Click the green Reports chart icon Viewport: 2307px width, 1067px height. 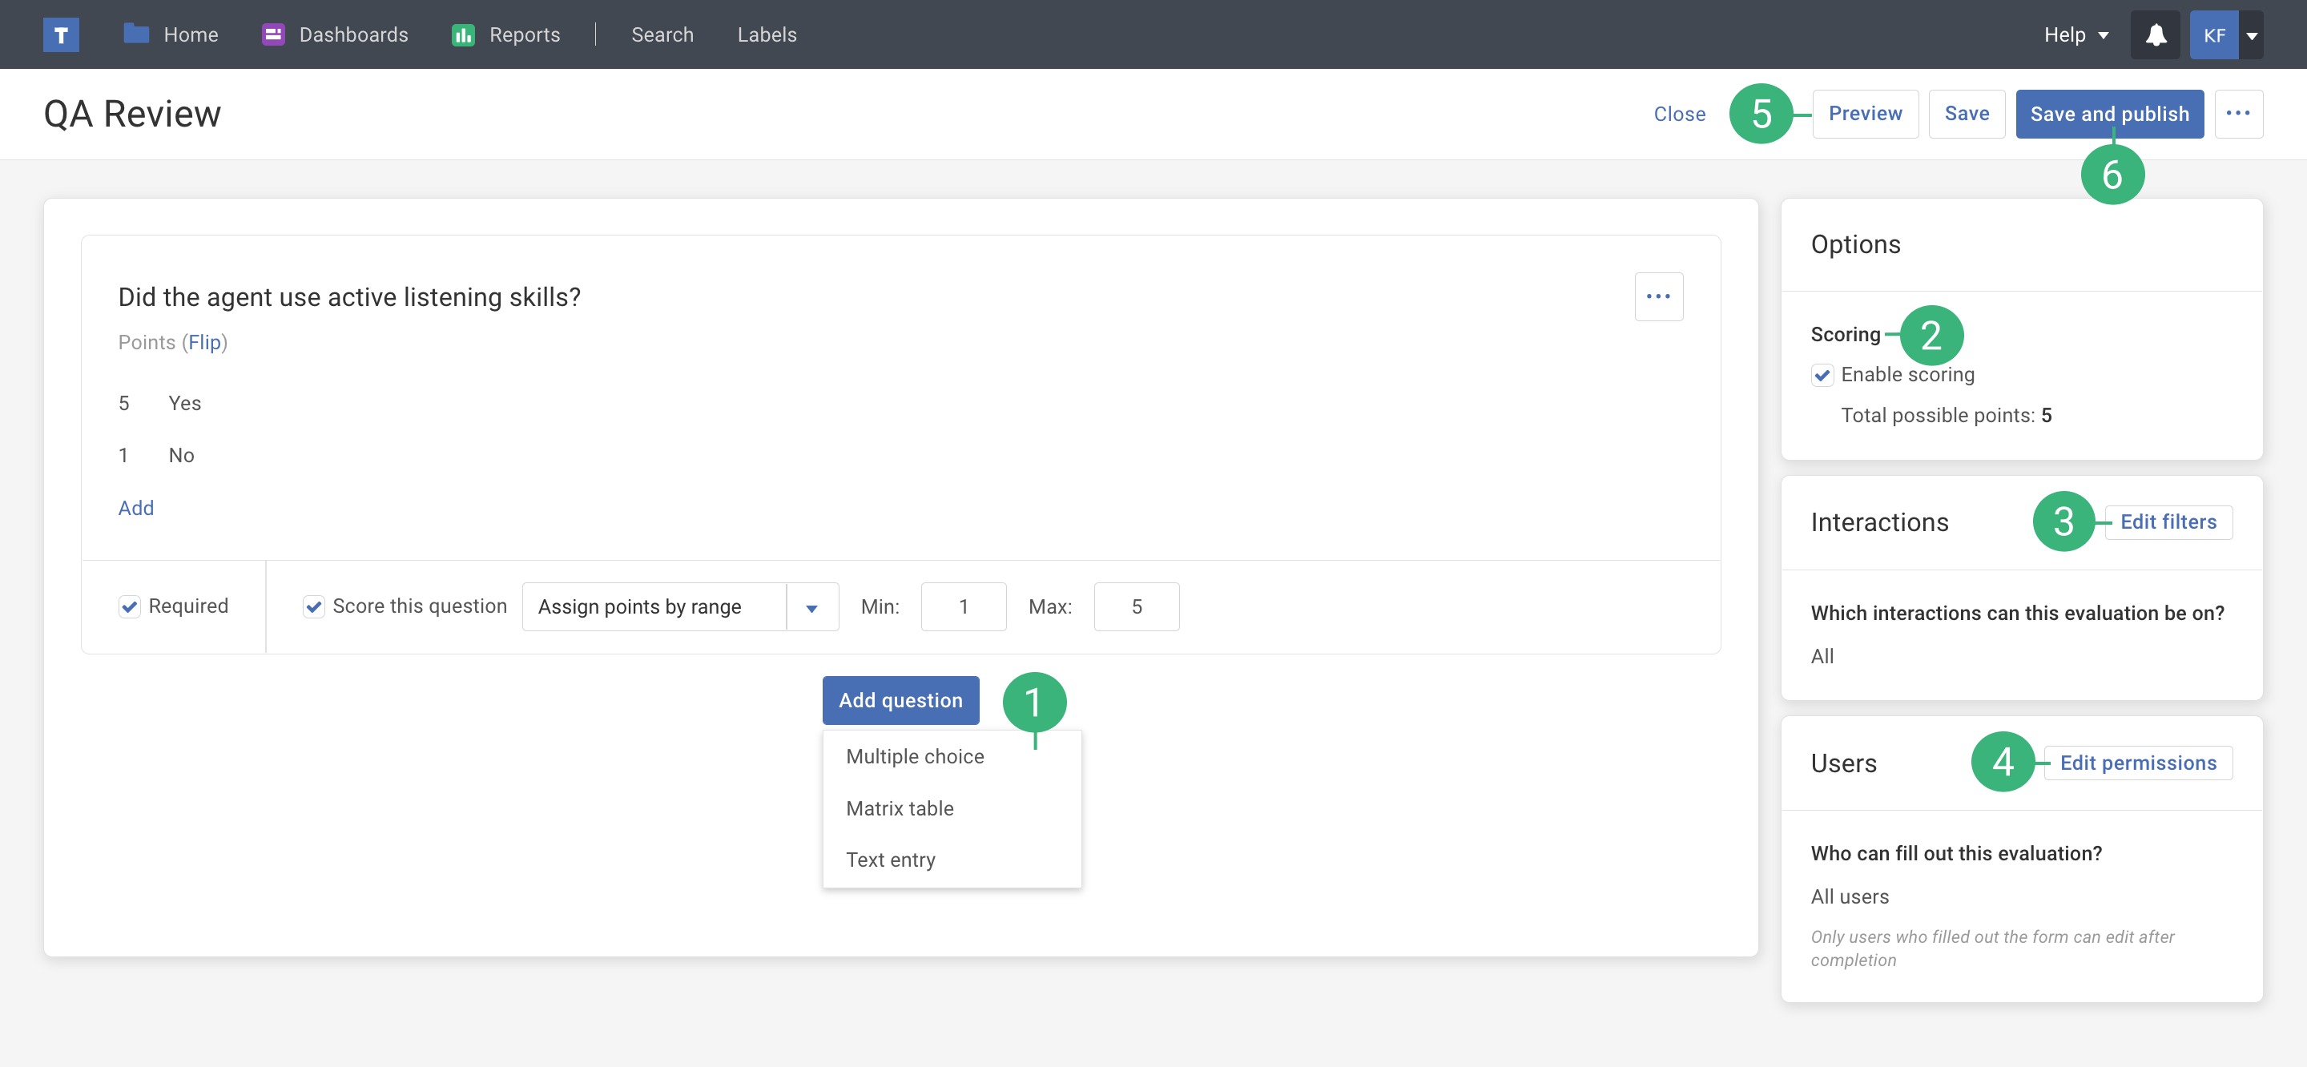click(x=463, y=35)
